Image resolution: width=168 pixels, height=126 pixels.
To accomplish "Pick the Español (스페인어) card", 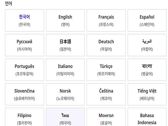I will click(x=147, y=20).
